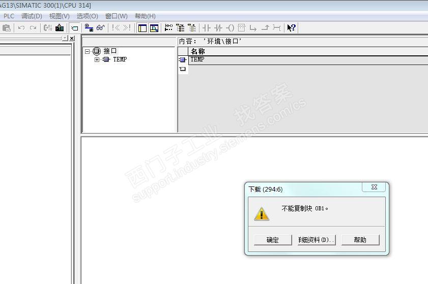
Task: Click the Undo arrow icon
Action: [21, 28]
